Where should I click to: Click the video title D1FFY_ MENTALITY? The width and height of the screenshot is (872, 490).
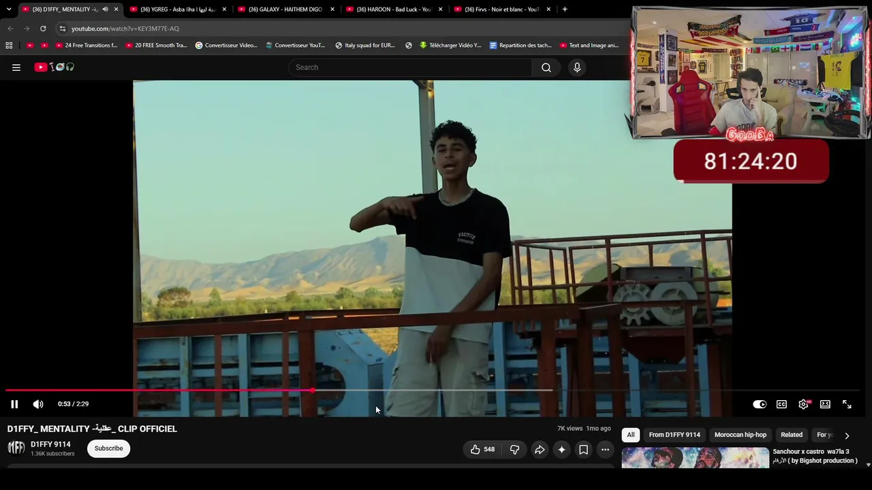92,429
